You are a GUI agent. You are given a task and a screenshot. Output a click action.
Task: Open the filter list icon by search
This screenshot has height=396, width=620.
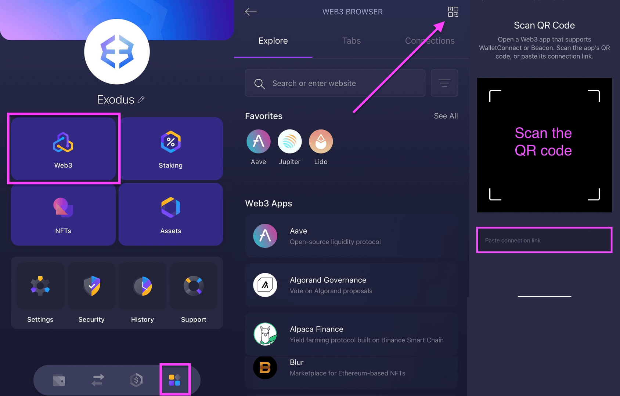pos(444,83)
